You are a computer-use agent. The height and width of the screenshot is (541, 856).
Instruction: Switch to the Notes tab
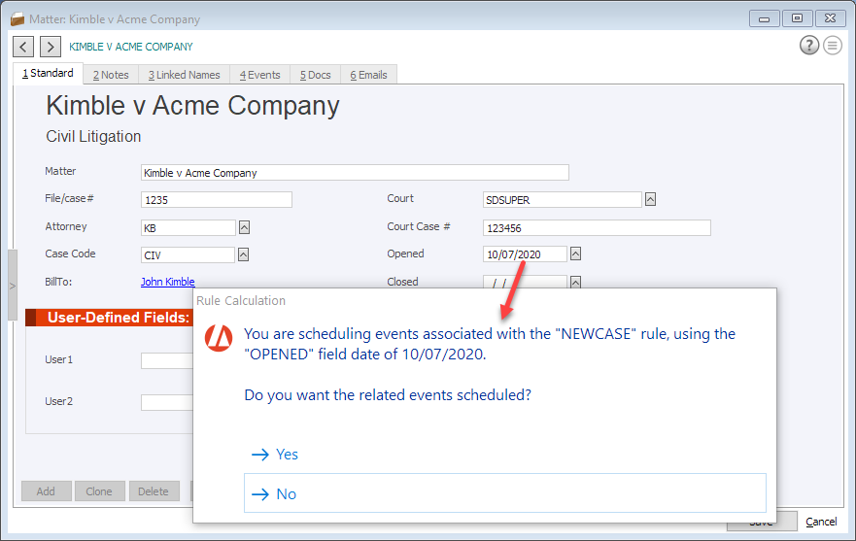tap(111, 75)
